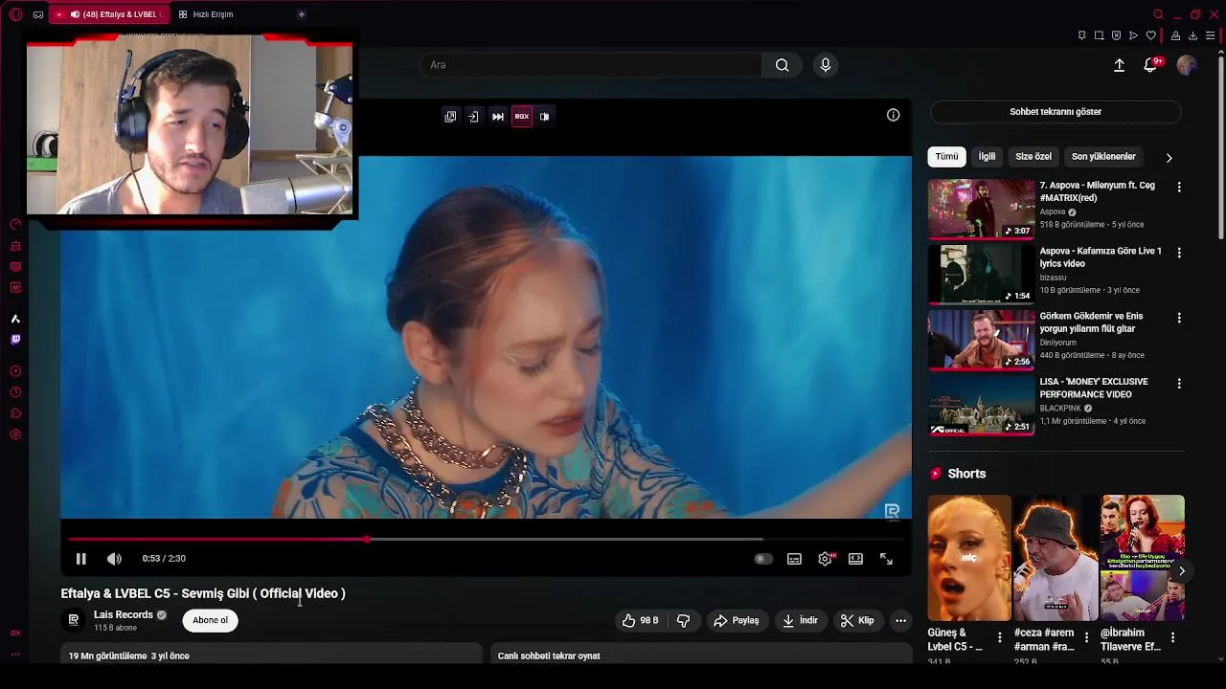
Task: Open notifications bell showing 9+
Action: pyautogui.click(x=1151, y=64)
